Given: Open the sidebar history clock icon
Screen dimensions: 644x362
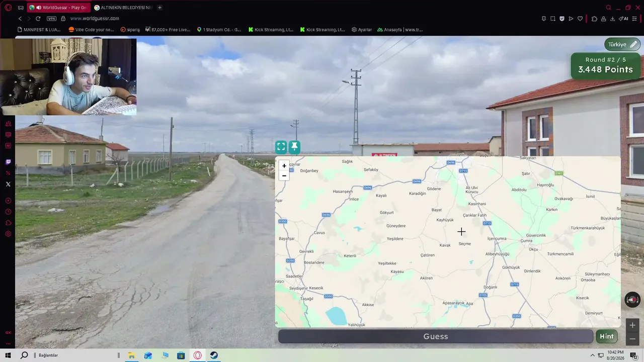Looking at the screenshot, I should tap(8, 212).
